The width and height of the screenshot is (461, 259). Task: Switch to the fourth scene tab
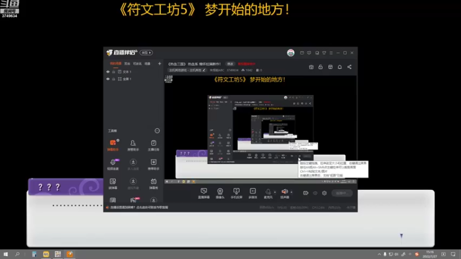coord(148,63)
